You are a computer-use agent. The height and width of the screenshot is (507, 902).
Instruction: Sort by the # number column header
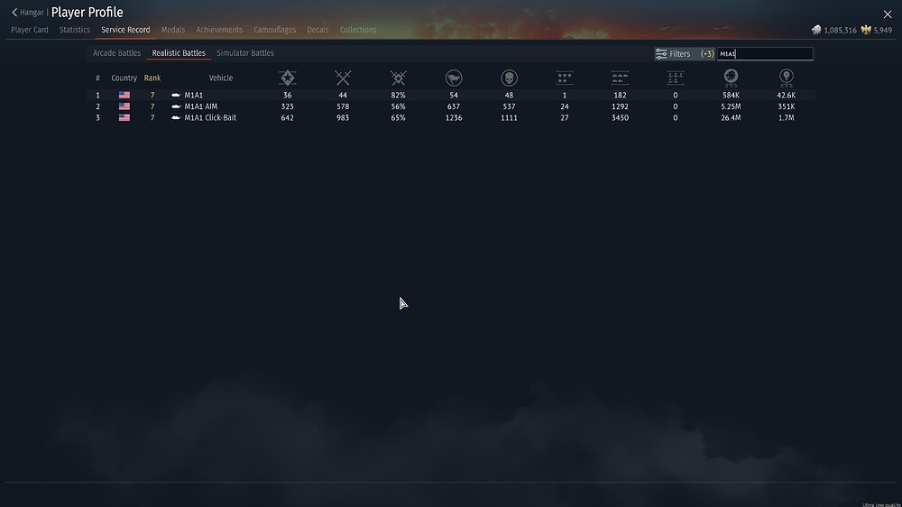[97, 78]
